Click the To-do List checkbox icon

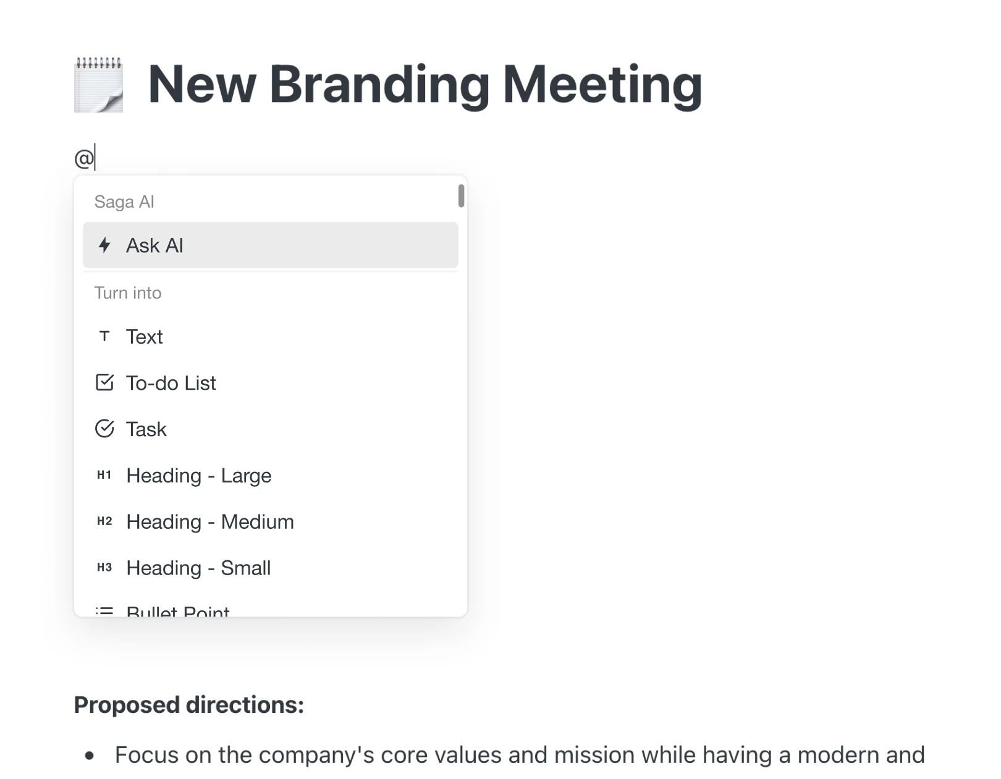104,382
